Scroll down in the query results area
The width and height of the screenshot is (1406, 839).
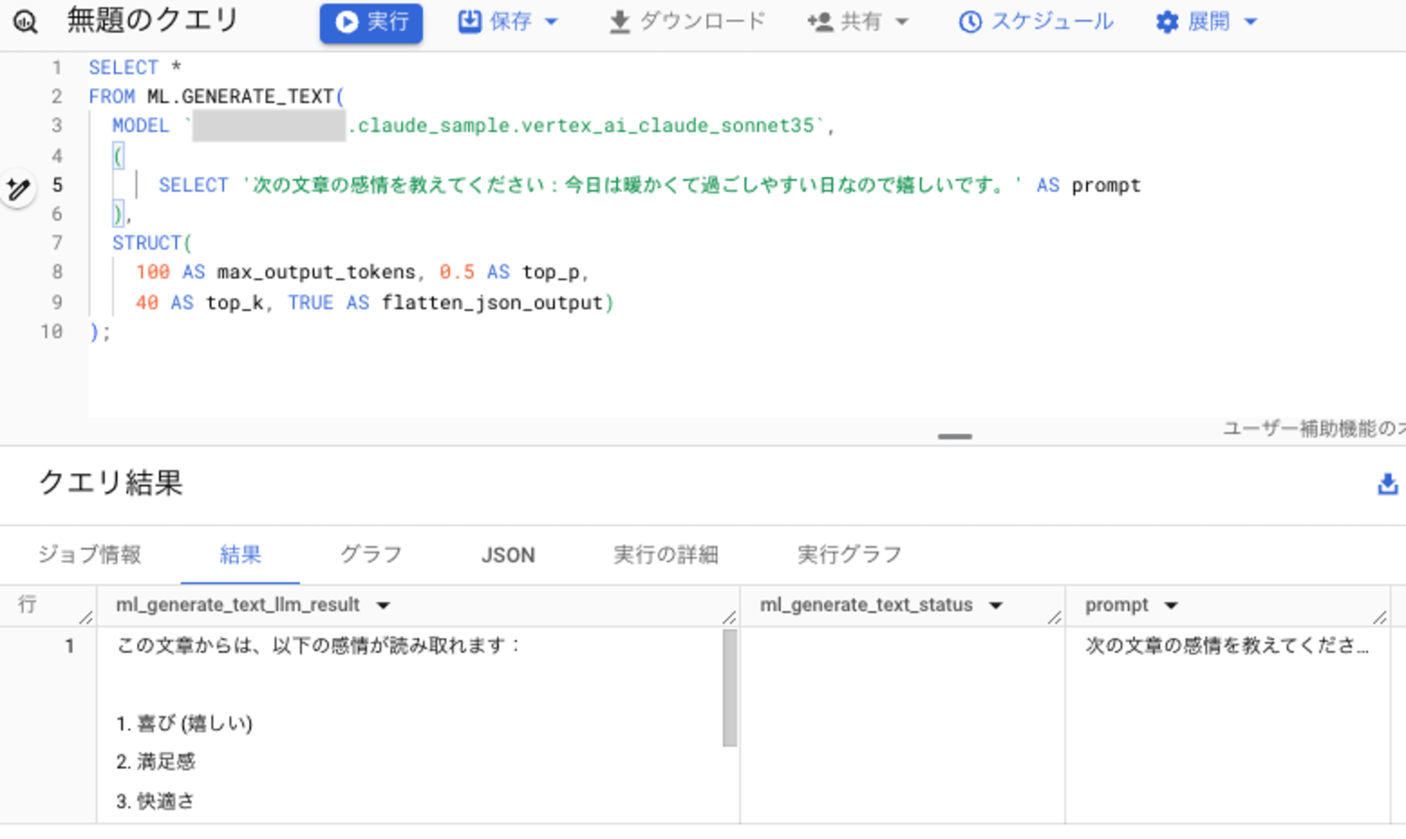(730, 799)
